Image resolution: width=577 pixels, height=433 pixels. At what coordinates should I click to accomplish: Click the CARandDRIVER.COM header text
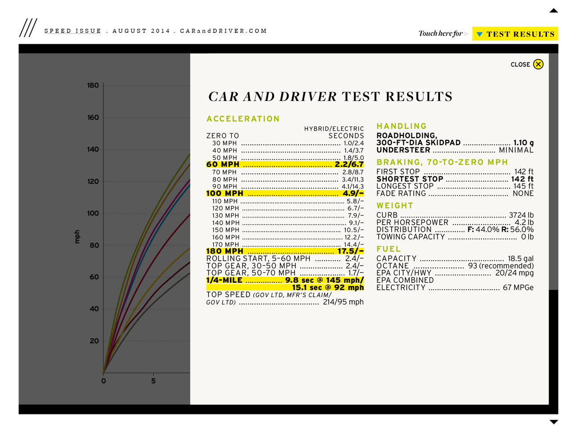coord(224,31)
